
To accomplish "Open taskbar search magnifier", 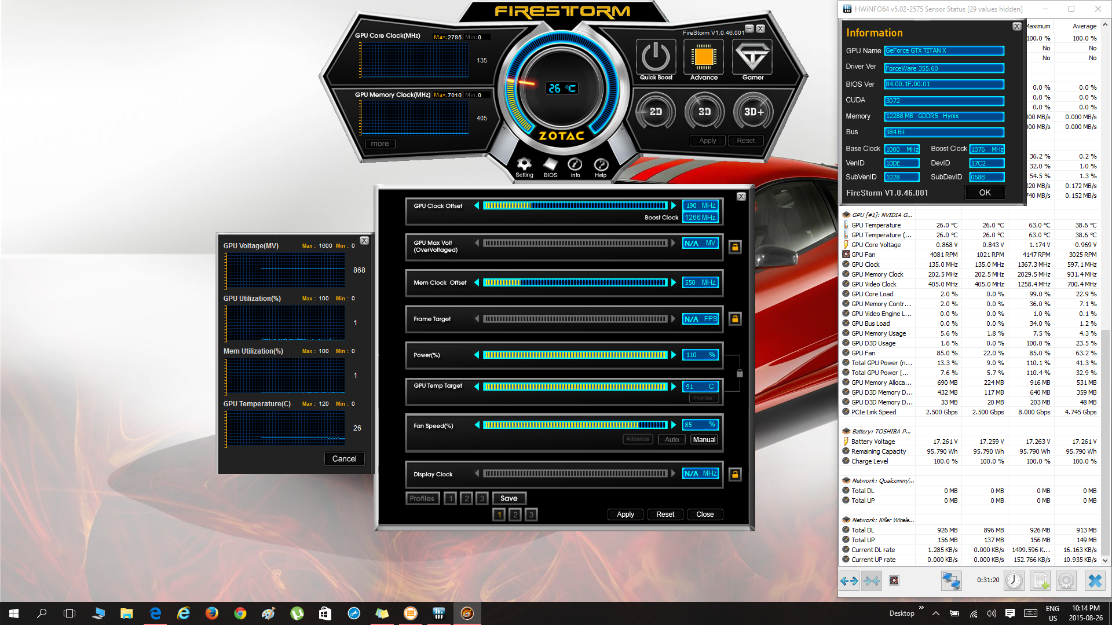I will (x=42, y=613).
